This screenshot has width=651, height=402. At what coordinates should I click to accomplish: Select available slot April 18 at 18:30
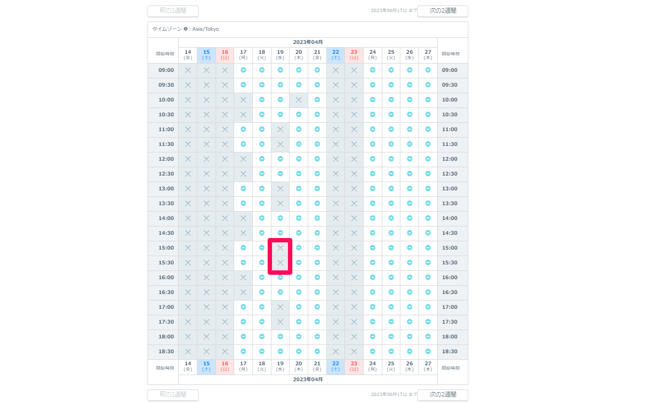tap(262, 352)
